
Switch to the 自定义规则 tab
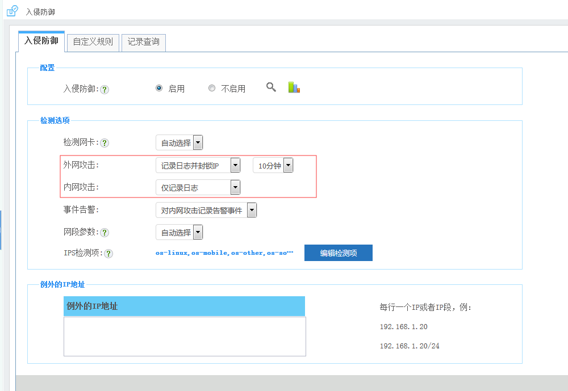tap(93, 42)
